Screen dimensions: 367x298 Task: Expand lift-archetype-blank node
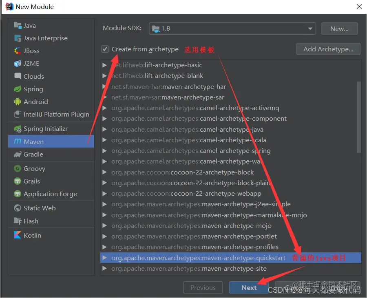pyautogui.click(x=105, y=76)
